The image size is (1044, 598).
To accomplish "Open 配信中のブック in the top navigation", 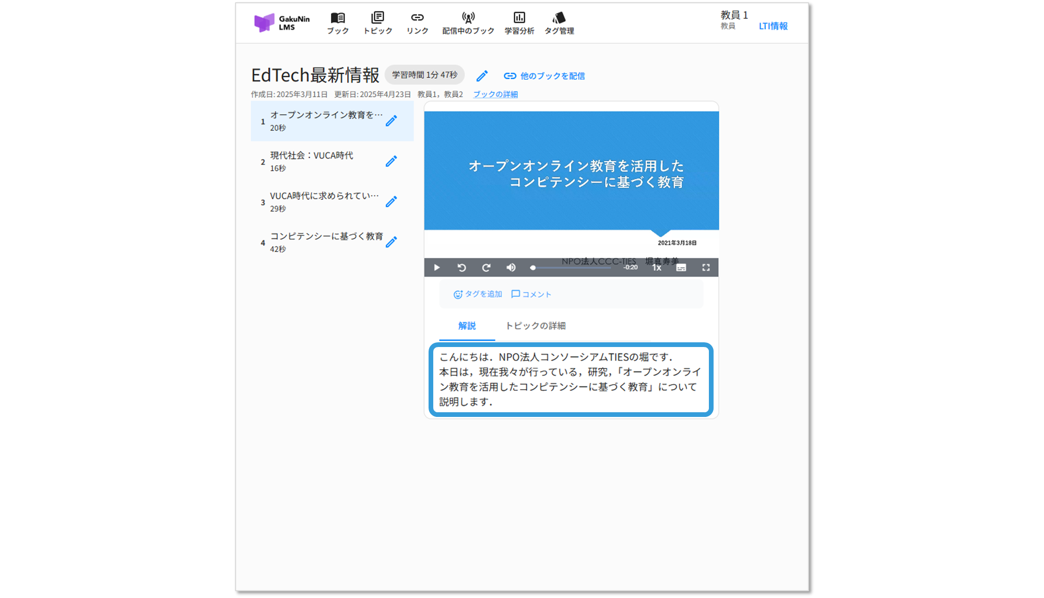I will 468,23.
